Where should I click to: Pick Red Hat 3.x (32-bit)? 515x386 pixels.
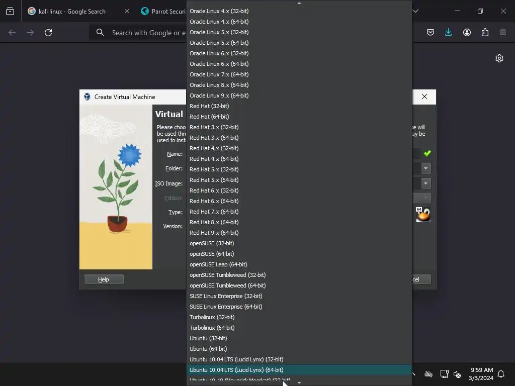(299, 127)
